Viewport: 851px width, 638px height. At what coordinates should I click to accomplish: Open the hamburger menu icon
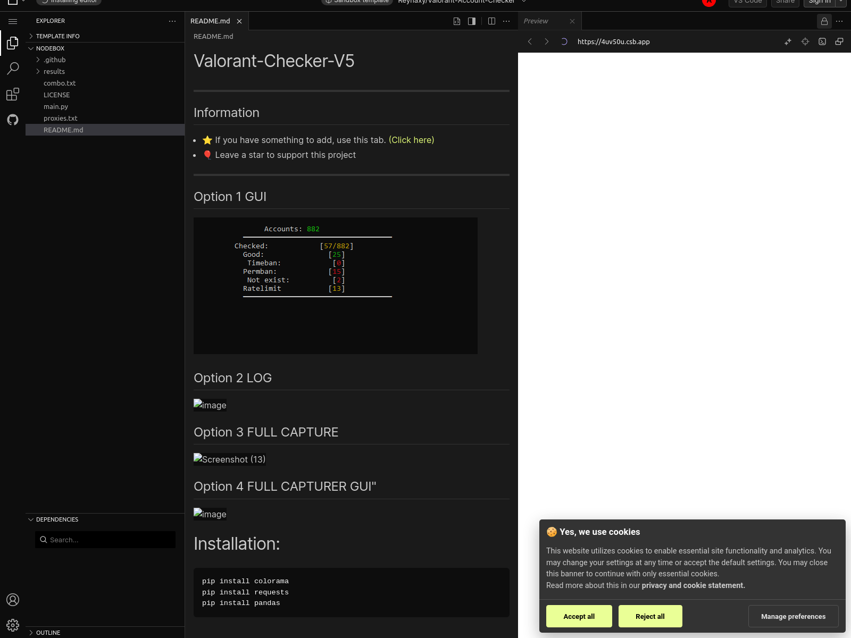(x=13, y=21)
